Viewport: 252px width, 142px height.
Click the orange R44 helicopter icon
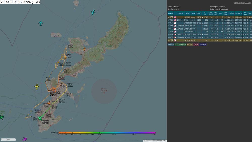point(84,49)
